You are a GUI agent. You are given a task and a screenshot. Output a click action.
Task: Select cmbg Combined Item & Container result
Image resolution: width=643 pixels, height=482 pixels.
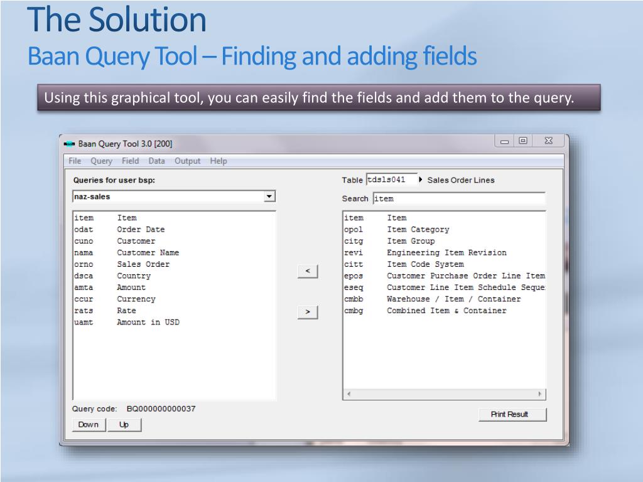tap(444, 311)
